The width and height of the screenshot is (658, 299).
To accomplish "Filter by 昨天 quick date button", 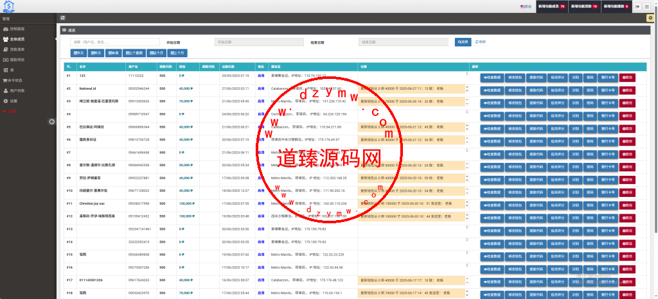I will 96,53.
